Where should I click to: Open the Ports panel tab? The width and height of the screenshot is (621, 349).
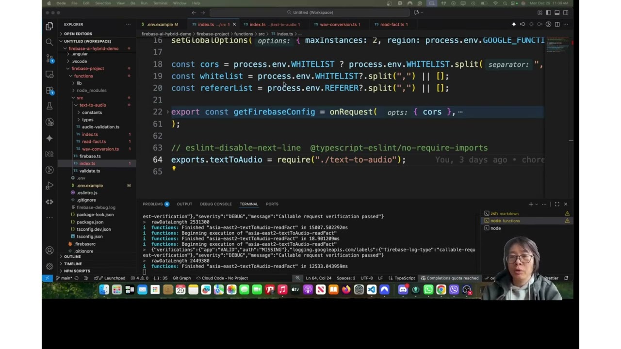point(272,204)
